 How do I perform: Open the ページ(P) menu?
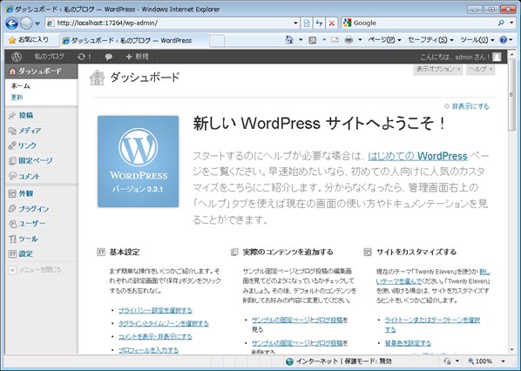click(384, 40)
